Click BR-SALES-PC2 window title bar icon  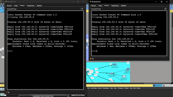90,2
